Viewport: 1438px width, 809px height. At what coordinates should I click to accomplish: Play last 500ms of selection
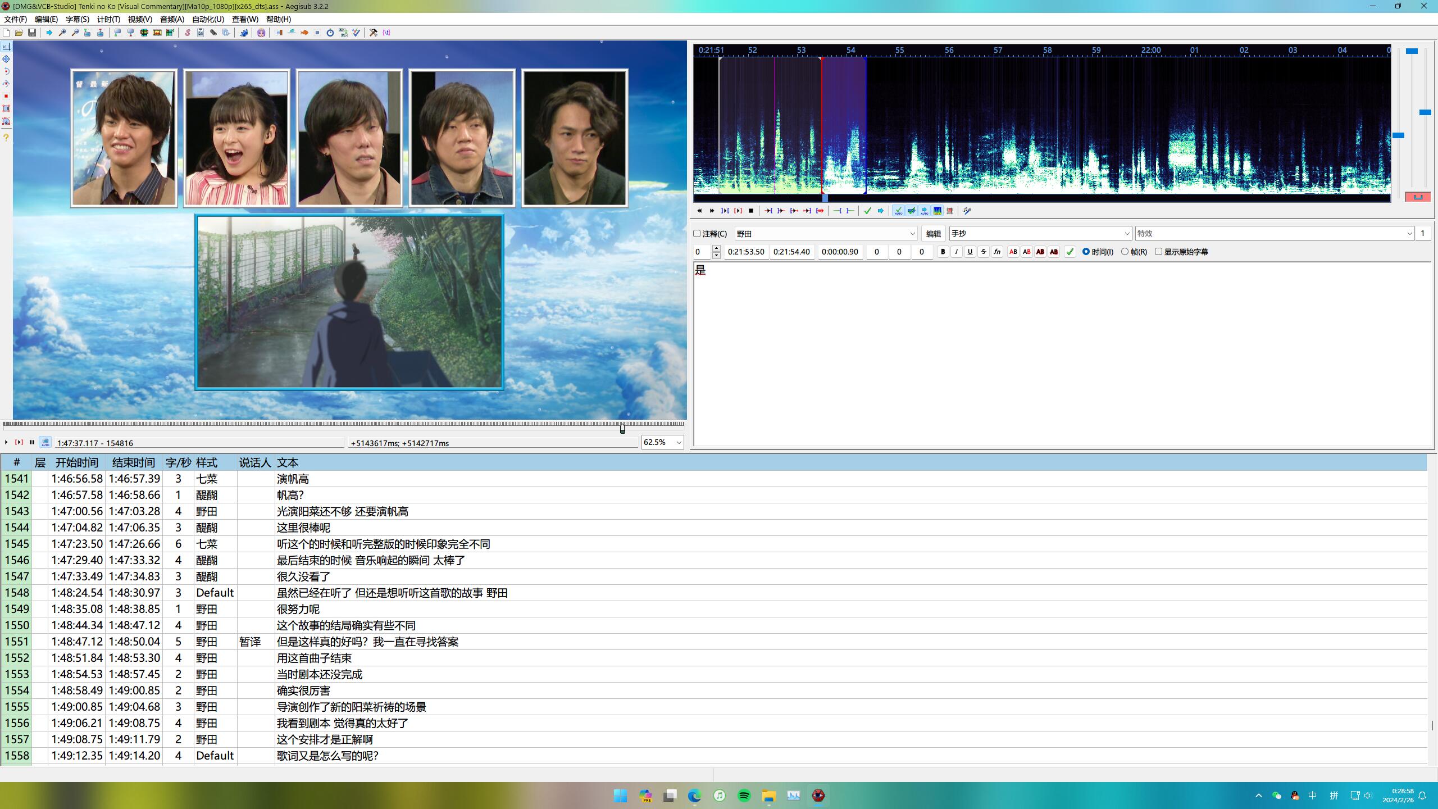(x=807, y=211)
